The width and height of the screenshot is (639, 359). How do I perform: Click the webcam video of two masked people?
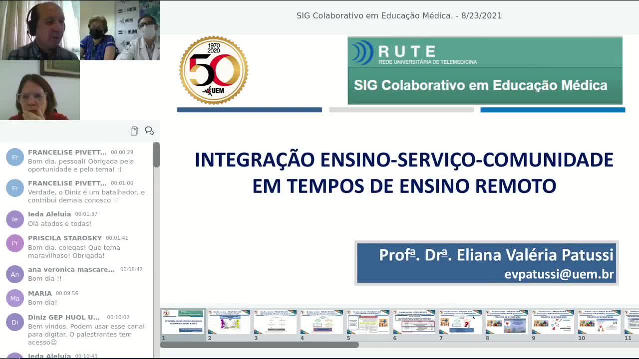[x=120, y=30]
